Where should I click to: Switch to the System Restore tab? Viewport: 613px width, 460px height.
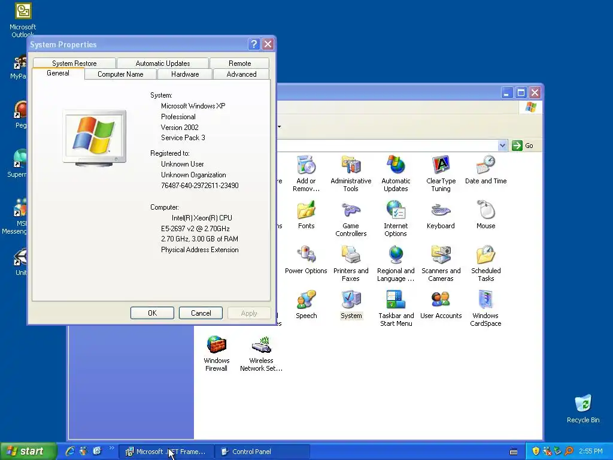(74, 63)
